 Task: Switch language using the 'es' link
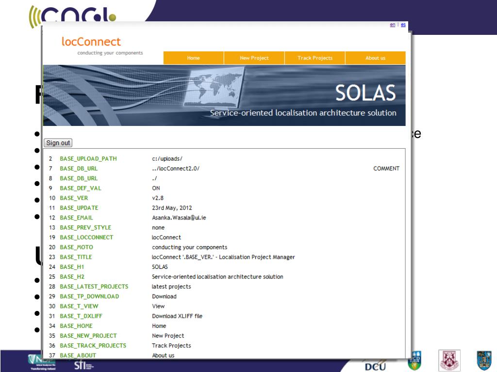[x=403, y=25]
